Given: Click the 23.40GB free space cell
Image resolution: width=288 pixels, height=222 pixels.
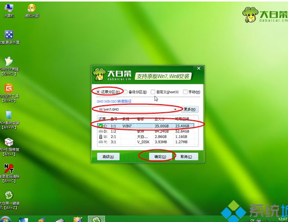Looking at the screenshot, I should pyautogui.click(x=182, y=126).
